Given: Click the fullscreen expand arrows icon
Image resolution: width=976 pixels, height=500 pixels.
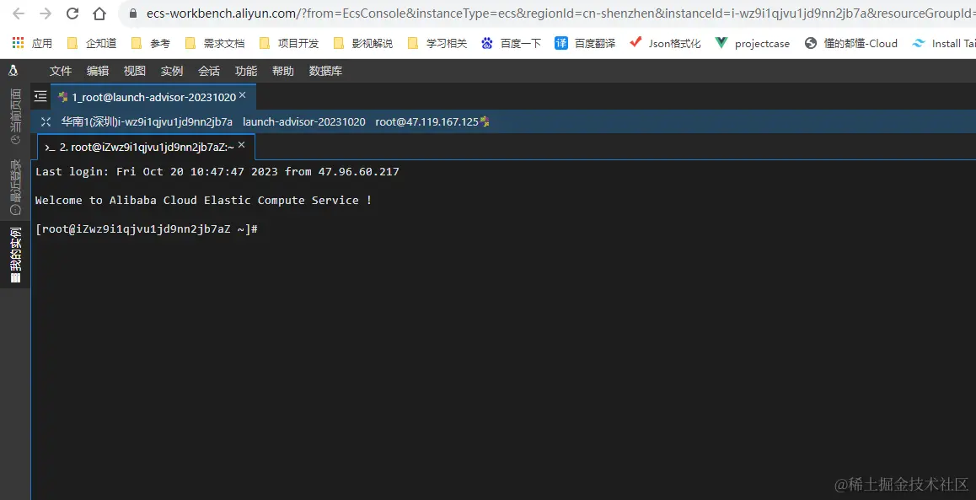Looking at the screenshot, I should click(46, 122).
